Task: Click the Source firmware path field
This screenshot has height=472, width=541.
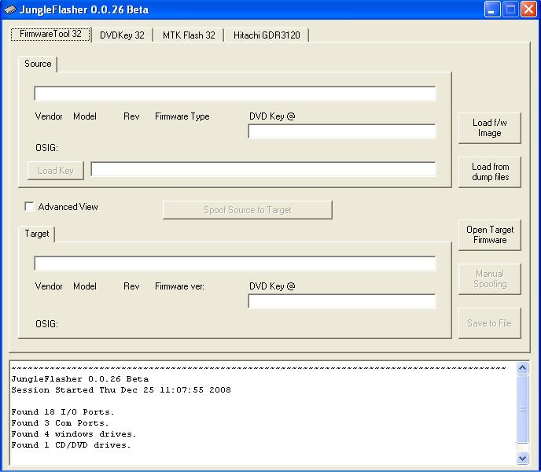Action: pos(235,94)
